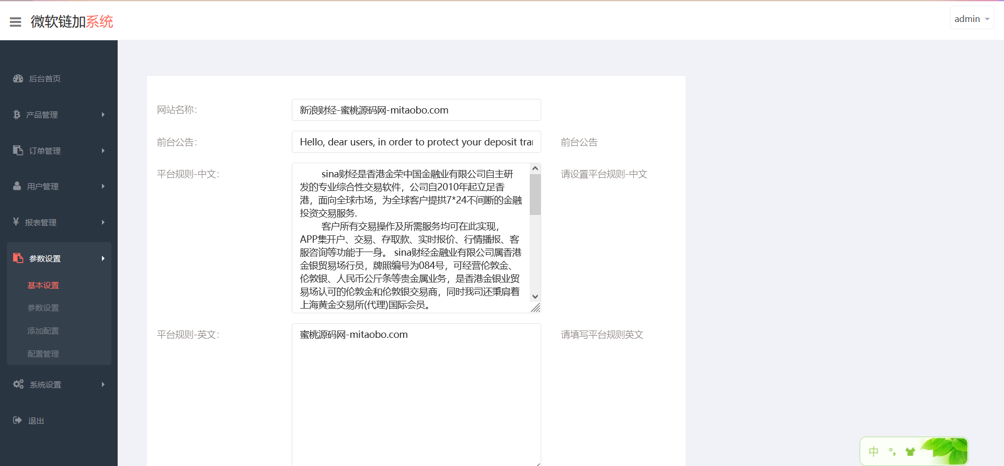Click the punctuation icon in IME bar

pos(892,451)
